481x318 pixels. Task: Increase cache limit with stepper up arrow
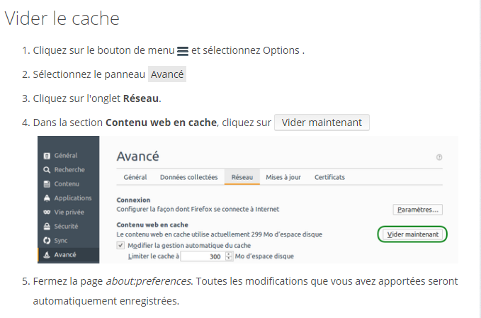[229, 254]
